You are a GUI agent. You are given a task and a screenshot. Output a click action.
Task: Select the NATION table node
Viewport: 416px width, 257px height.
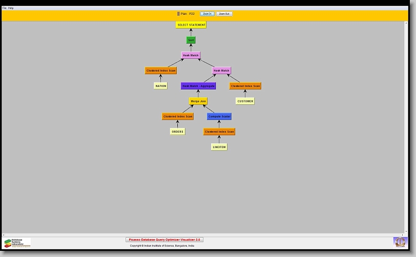[x=161, y=86]
